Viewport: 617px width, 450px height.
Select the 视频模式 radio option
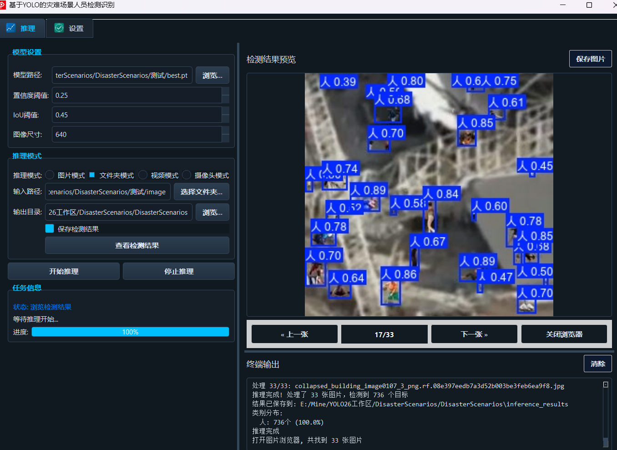coord(143,175)
